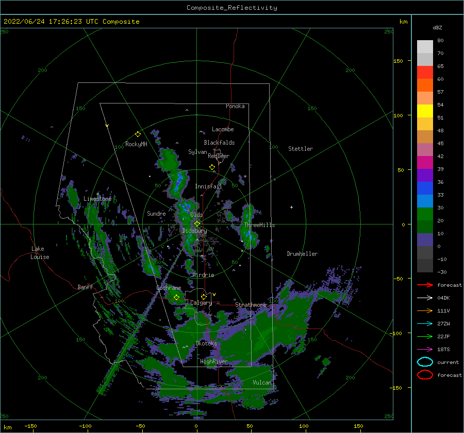This screenshot has height=433, width=464.
Task: Click the light gray 70-80 dBZ swatch
Action: [425, 47]
